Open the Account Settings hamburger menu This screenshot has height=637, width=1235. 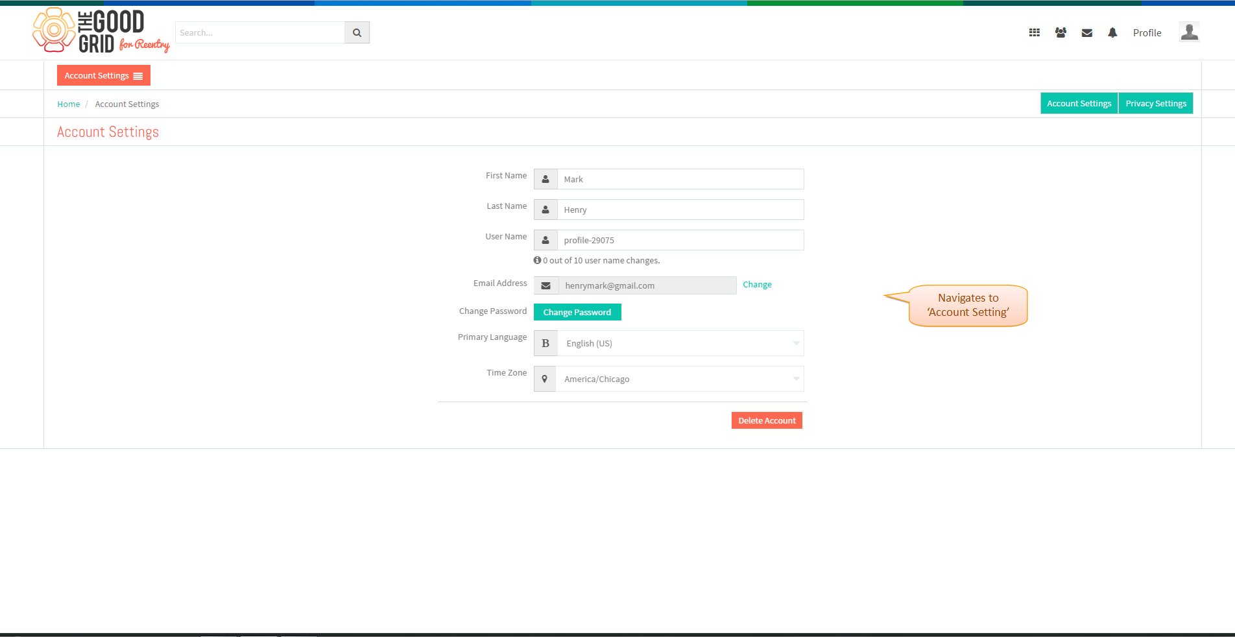click(104, 75)
